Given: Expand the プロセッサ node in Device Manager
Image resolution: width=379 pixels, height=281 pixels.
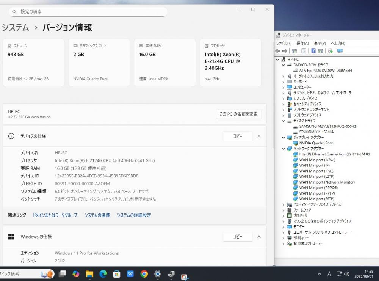Looking at the screenshot, I should click(283, 215).
